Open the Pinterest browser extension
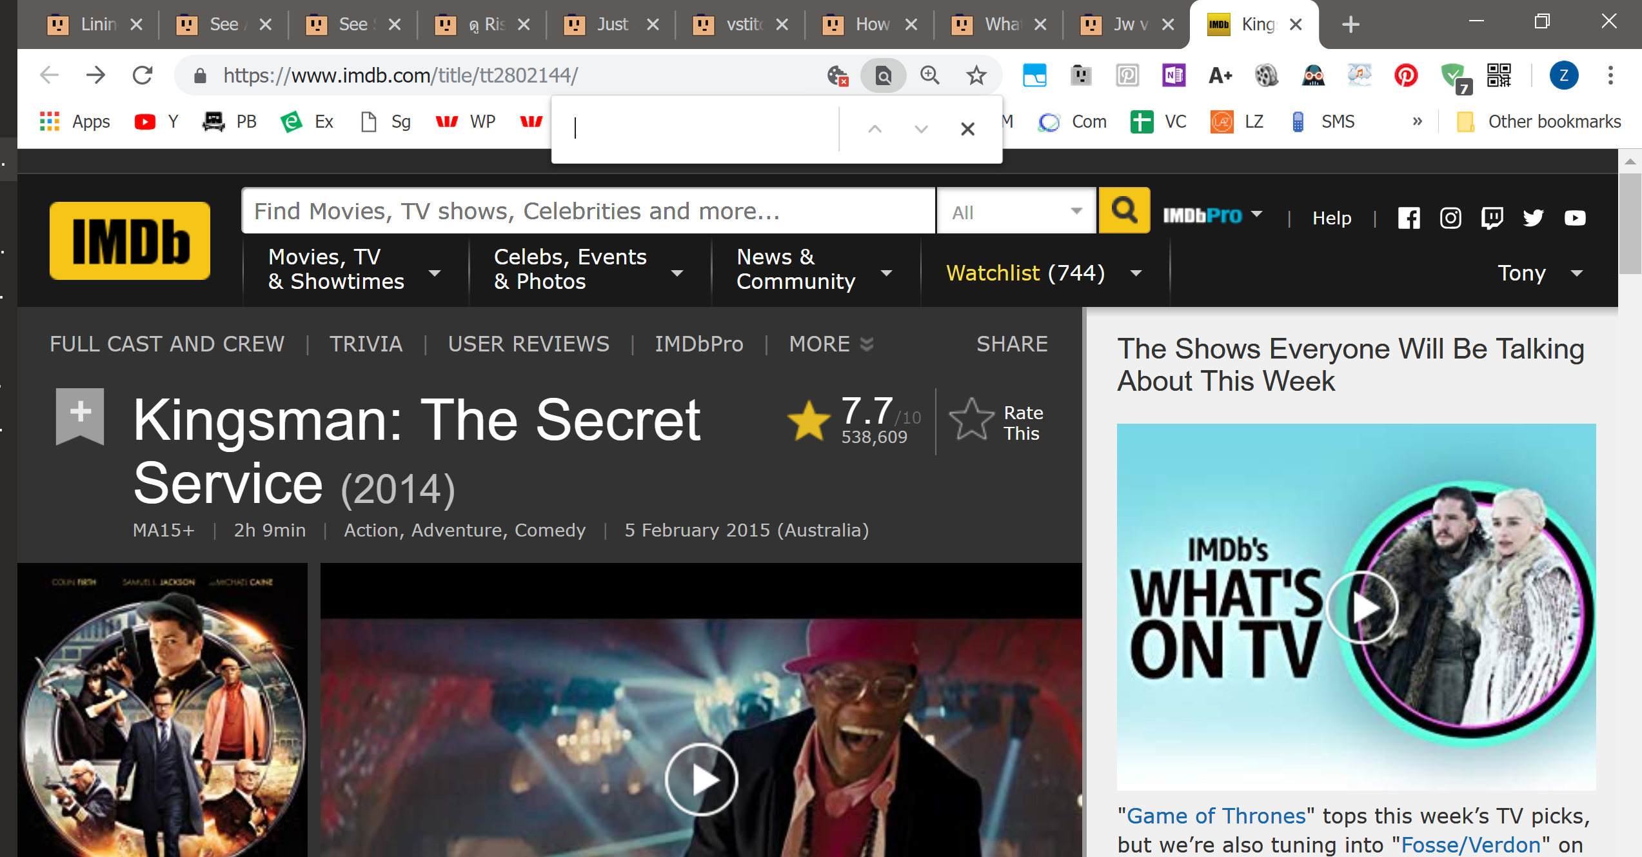 (1406, 75)
